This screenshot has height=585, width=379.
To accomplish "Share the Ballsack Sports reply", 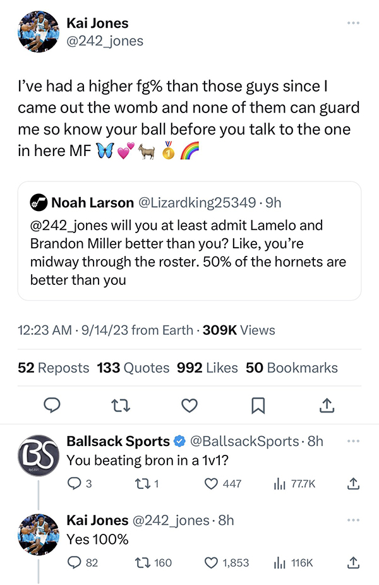I will (354, 484).
